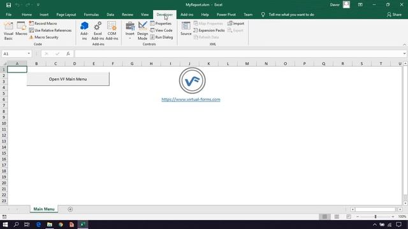Switch to Normal view

[324, 216]
